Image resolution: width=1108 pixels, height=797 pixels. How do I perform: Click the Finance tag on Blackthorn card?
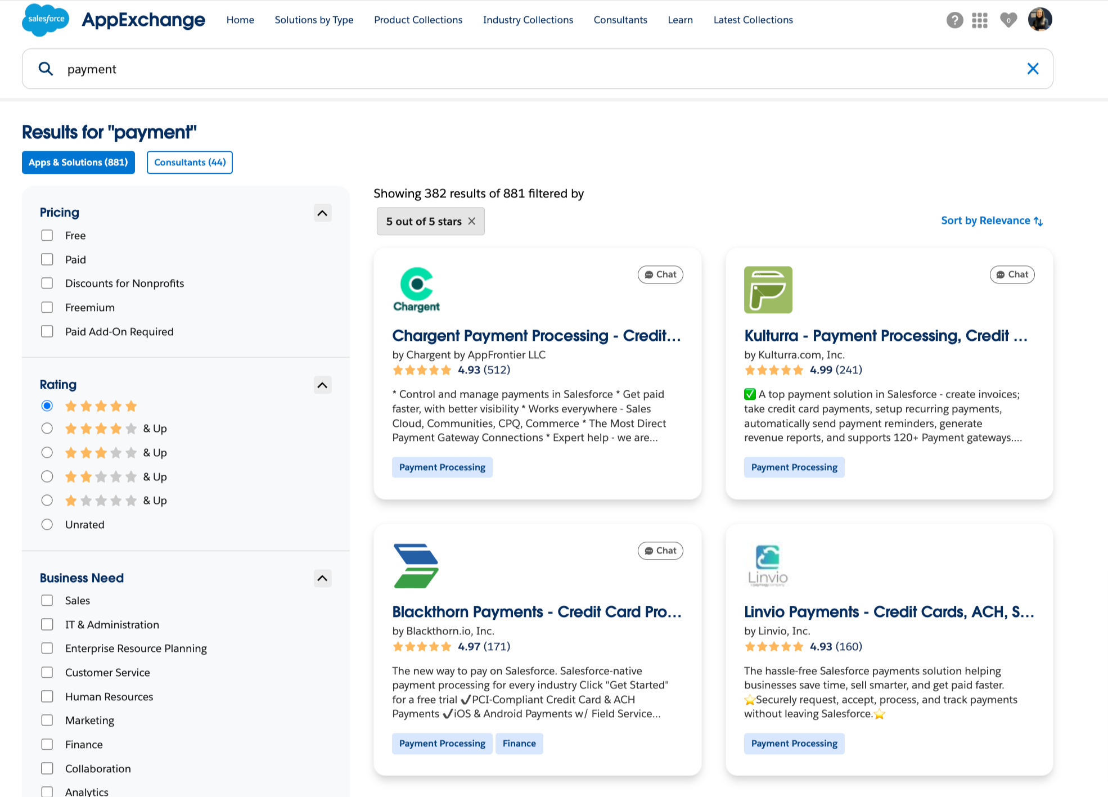point(519,744)
